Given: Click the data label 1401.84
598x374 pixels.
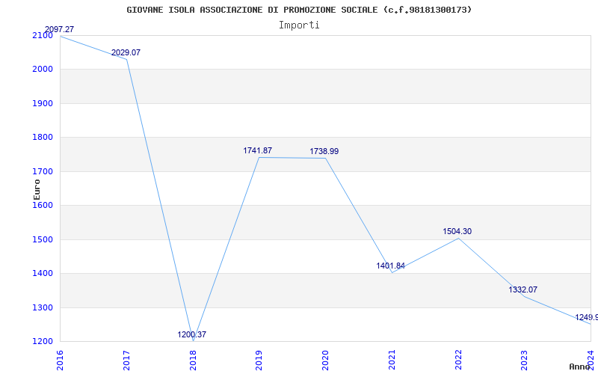Looking at the screenshot, I should click(390, 266).
